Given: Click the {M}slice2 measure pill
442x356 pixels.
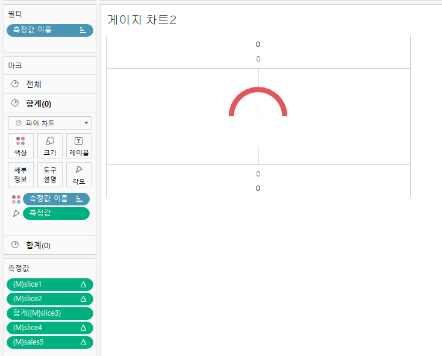Looking at the screenshot, I should (x=50, y=299).
